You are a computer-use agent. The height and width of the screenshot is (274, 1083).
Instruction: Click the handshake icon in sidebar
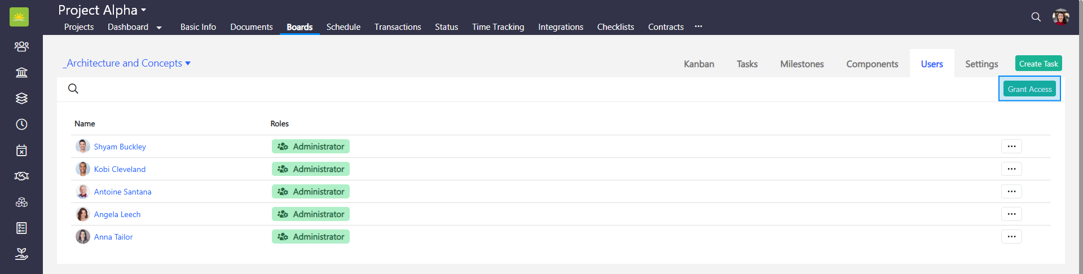click(x=21, y=176)
